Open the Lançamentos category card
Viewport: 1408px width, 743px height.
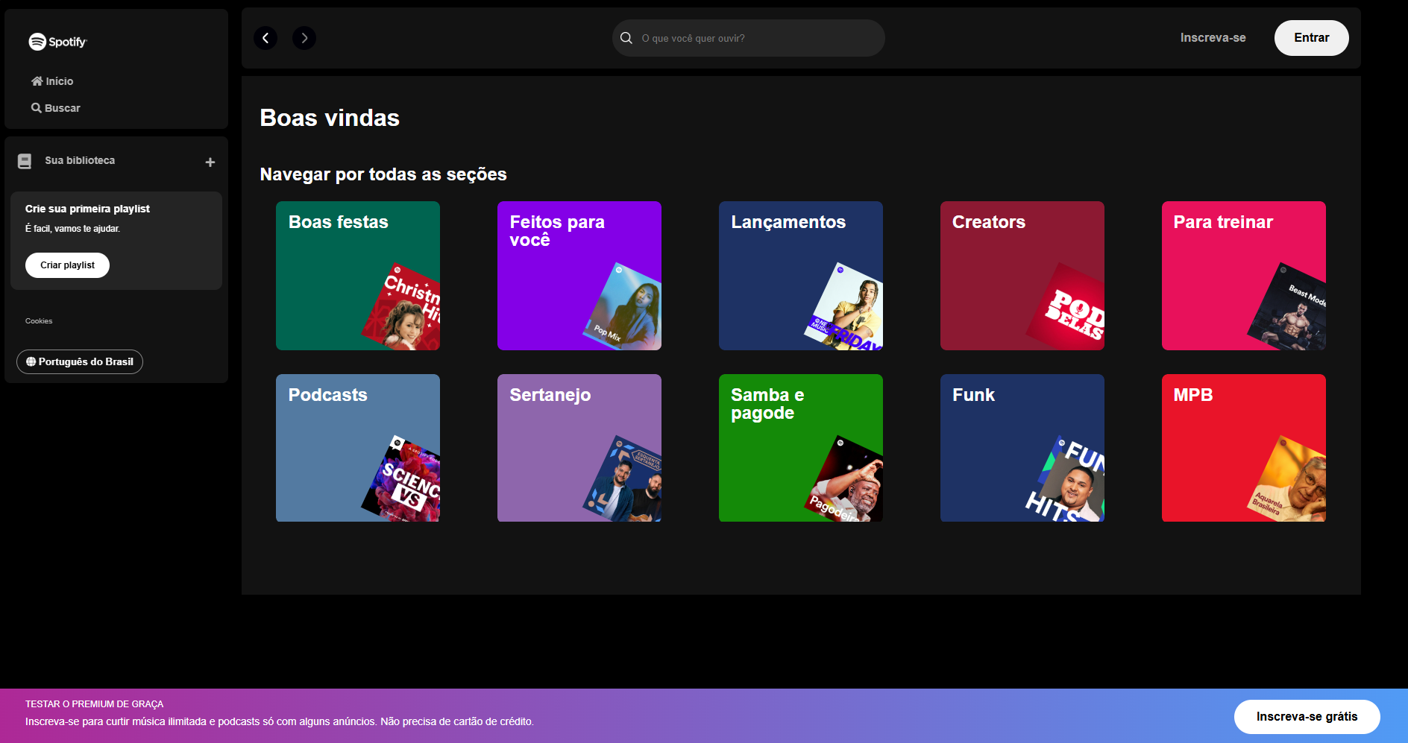tap(801, 276)
